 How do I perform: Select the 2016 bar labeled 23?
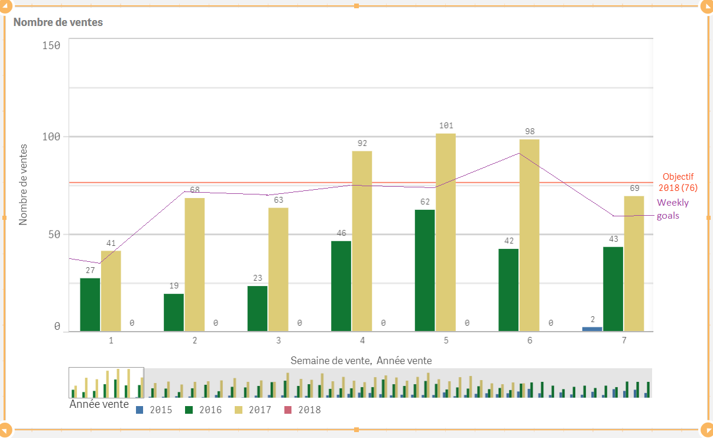point(258,309)
